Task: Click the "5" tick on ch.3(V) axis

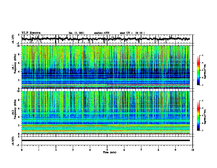Action: (19, 137)
